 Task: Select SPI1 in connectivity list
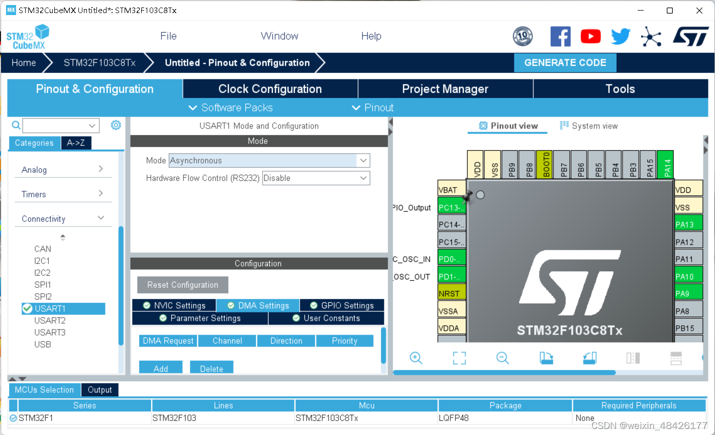coord(43,285)
